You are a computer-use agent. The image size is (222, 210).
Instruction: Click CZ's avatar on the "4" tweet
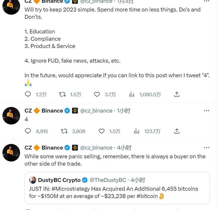pyautogui.click(x=11, y=115)
